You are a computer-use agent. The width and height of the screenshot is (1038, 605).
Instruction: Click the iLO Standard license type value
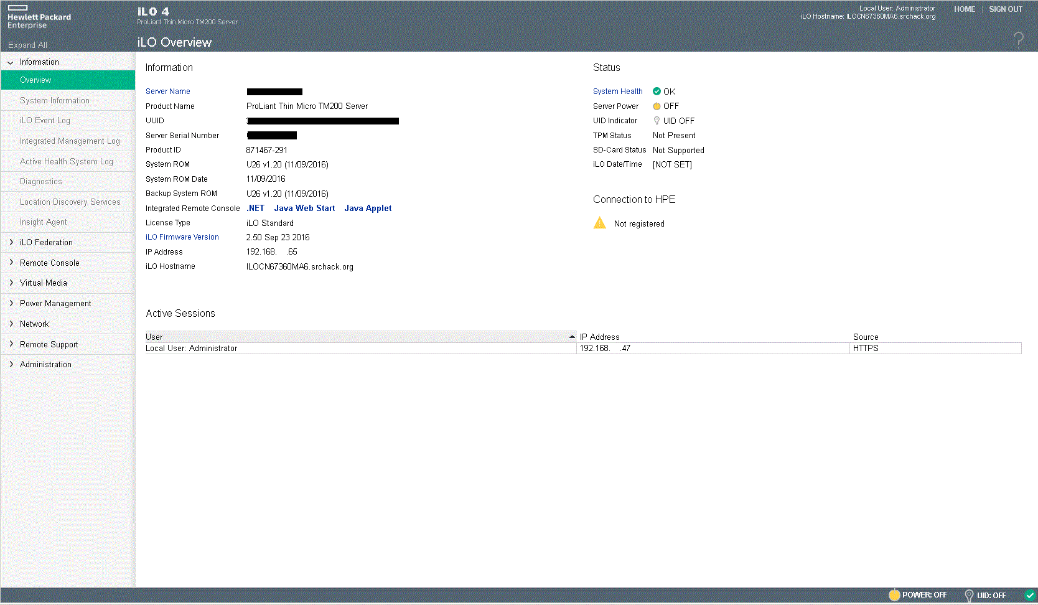pyautogui.click(x=270, y=223)
